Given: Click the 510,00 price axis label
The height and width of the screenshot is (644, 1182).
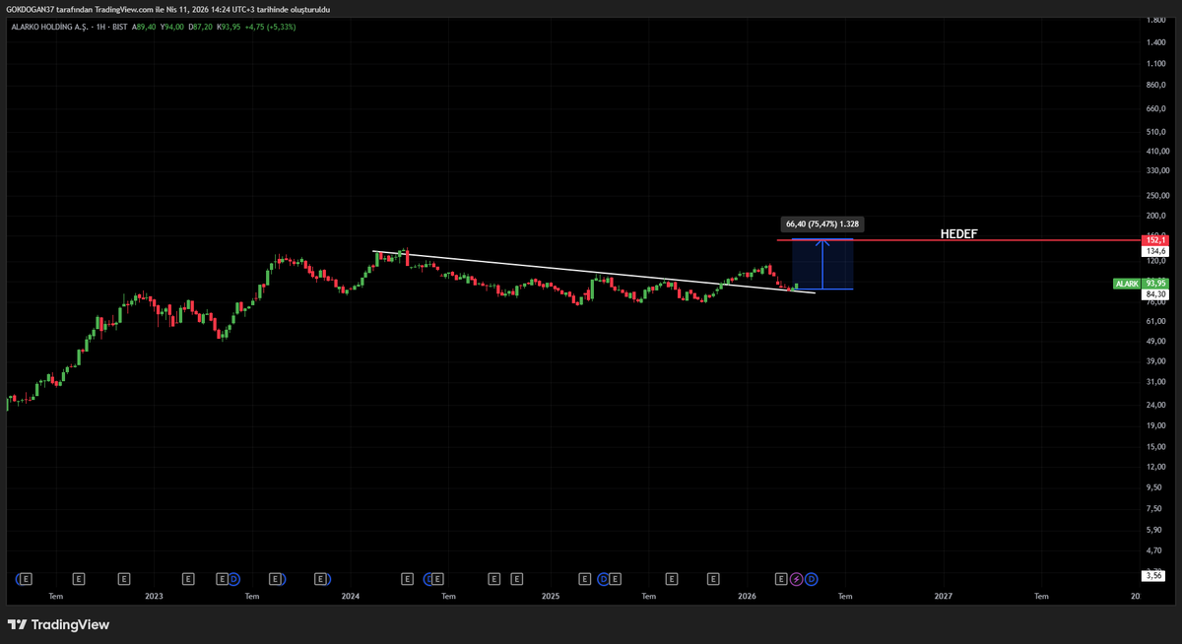Looking at the screenshot, I should click(x=1156, y=130).
